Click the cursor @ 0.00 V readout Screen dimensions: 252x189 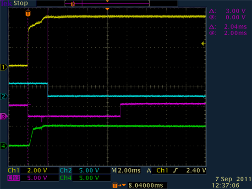pos(227,17)
